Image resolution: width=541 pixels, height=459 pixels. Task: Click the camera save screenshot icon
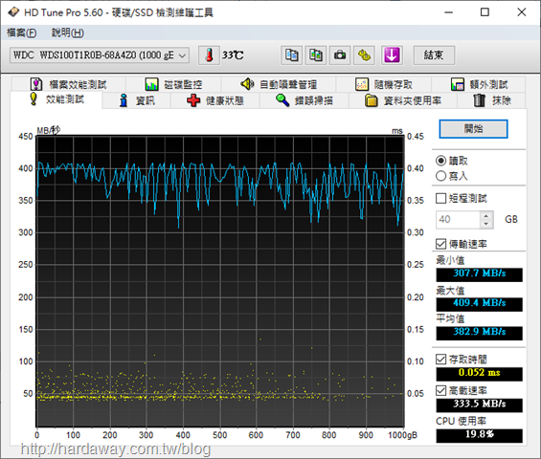(340, 55)
